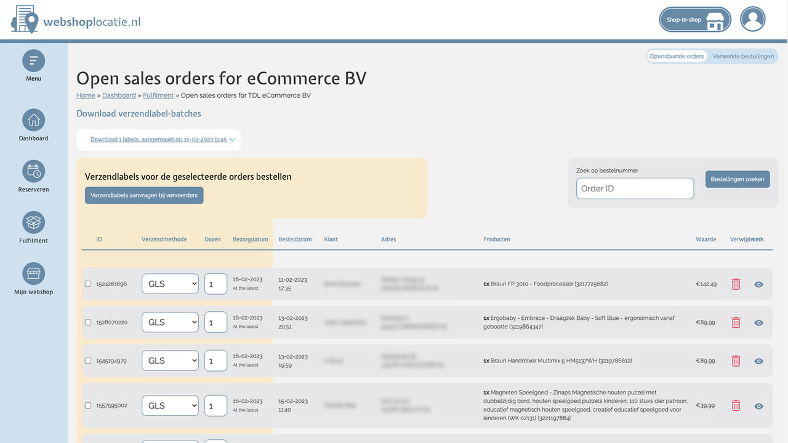View order 1524261696 via eye icon
This screenshot has width=788, height=443.
click(x=759, y=284)
